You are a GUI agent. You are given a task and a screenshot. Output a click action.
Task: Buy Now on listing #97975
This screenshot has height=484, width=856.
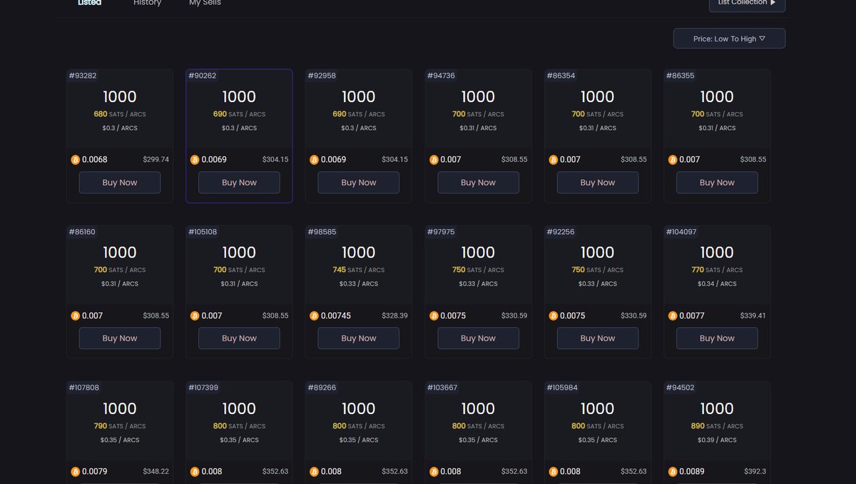(x=478, y=338)
